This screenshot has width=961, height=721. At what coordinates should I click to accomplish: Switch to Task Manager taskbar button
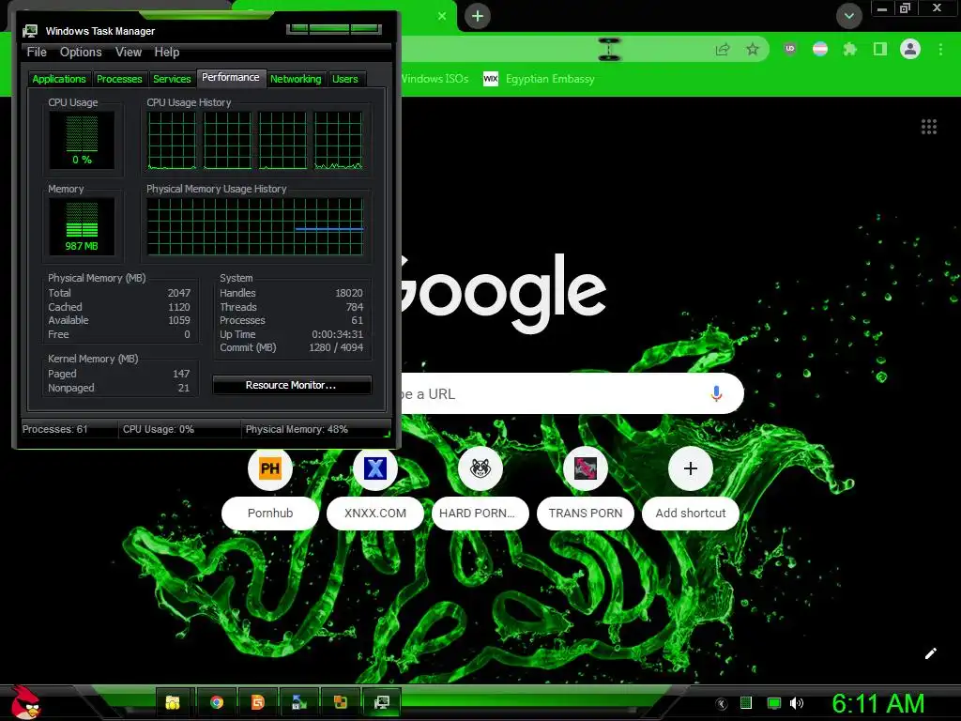(x=382, y=702)
